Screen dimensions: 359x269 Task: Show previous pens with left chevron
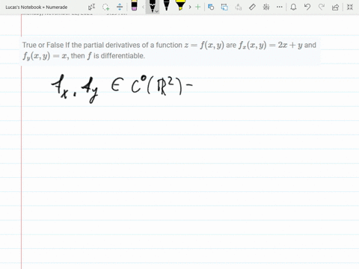tap(143, 7)
